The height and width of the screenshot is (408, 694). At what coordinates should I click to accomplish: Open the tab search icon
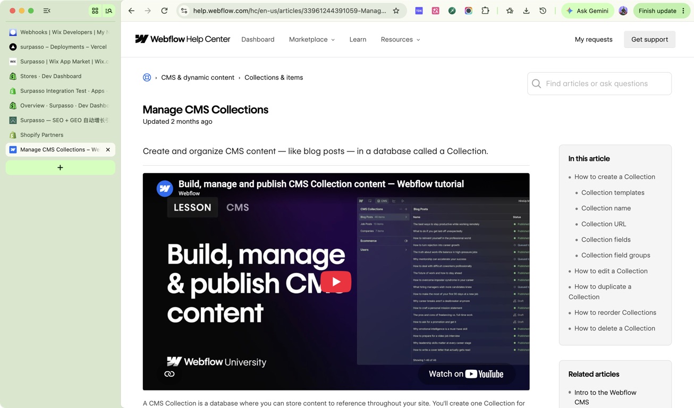tap(109, 11)
